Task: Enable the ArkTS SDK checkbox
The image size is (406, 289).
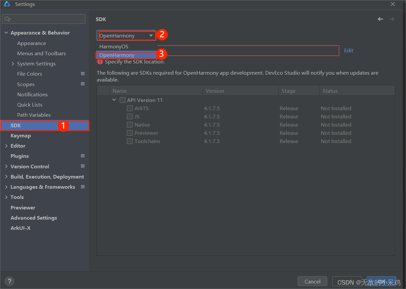Action: point(130,108)
